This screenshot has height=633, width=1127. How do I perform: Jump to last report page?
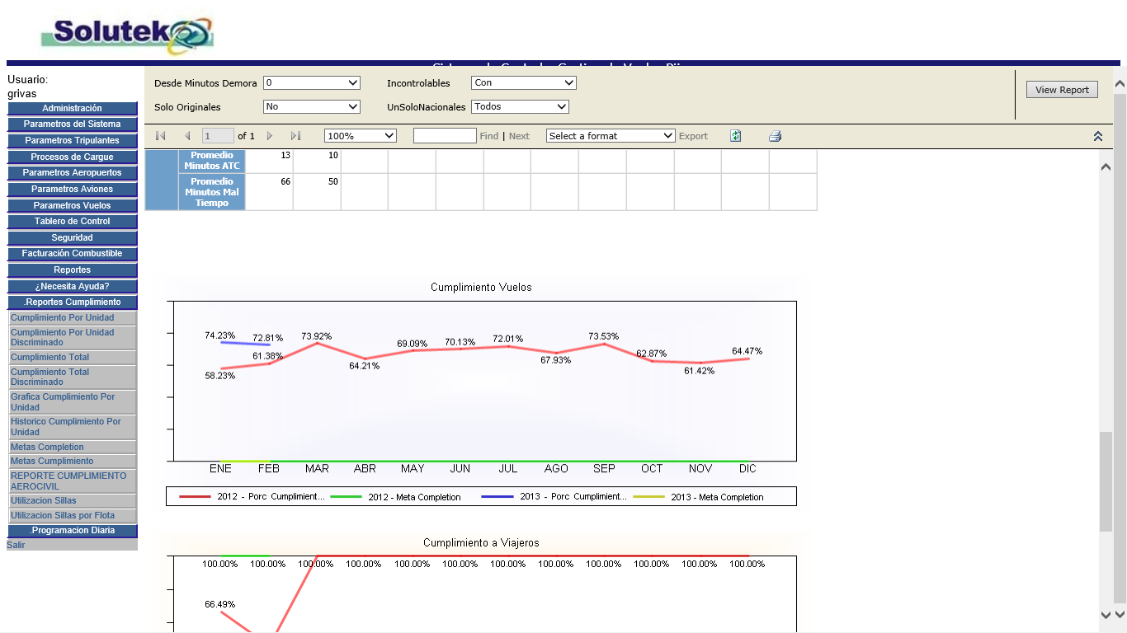(x=295, y=136)
